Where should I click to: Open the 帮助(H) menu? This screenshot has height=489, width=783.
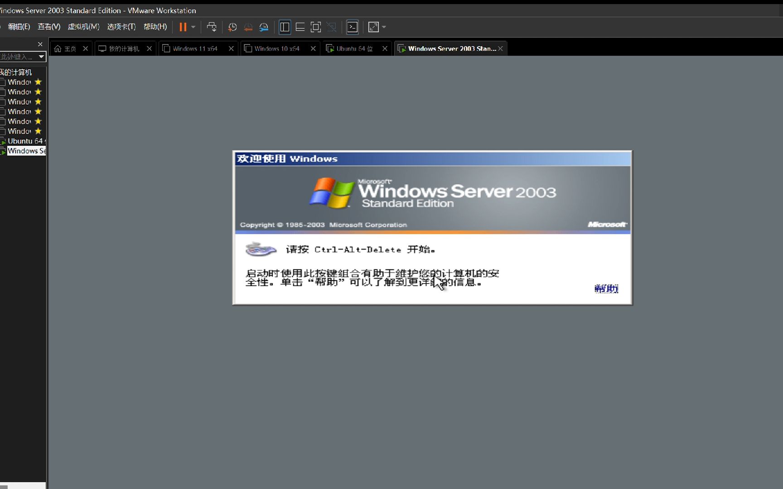tap(155, 27)
